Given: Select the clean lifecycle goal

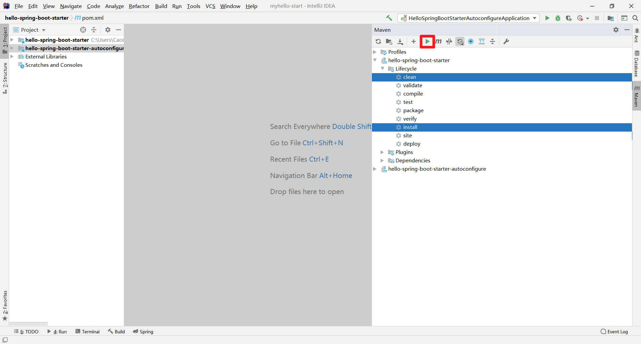Looking at the screenshot, I should (x=502, y=77).
